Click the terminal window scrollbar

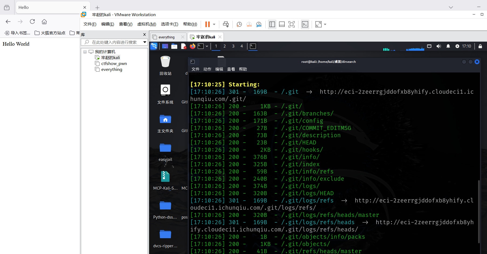(479, 211)
